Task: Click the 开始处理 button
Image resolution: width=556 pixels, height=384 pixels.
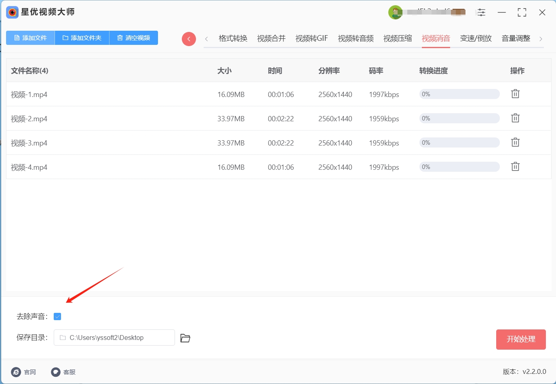Action: click(521, 339)
